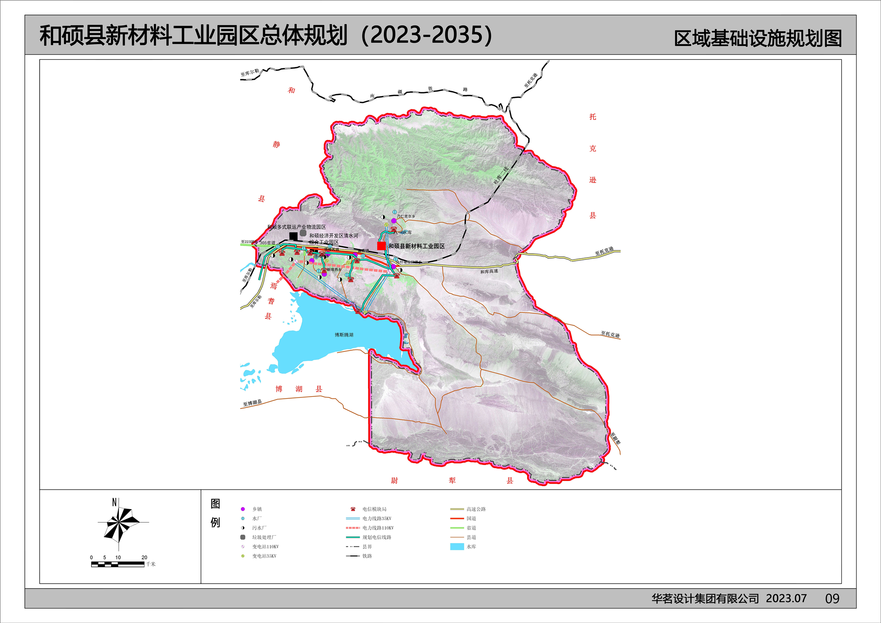Click the telephone icon near 八一水库
Screen dimensions: 881x623
[x=394, y=229]
